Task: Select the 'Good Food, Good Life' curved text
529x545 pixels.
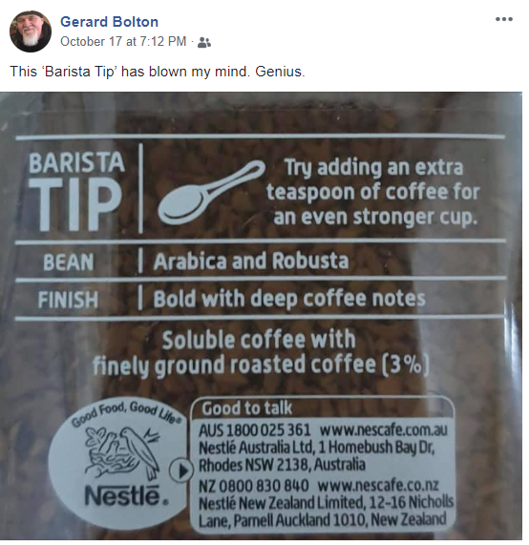Action: coord(126,413)
